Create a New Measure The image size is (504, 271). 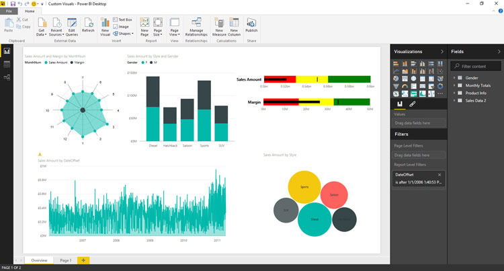[x=219, y=27]
